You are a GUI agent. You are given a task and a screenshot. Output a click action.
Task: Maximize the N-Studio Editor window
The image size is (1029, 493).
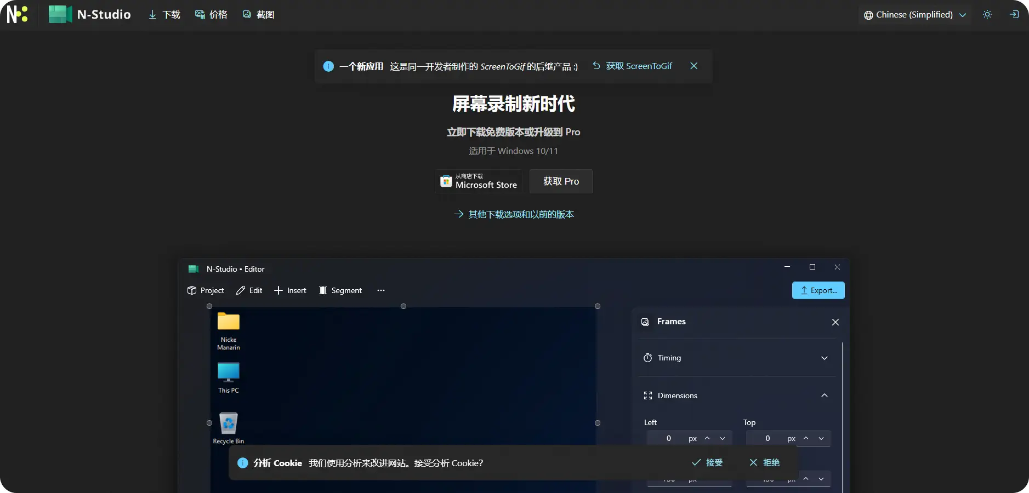point(812,267)
